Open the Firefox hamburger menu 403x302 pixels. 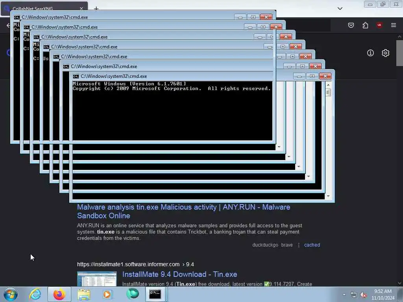[393, 25]
